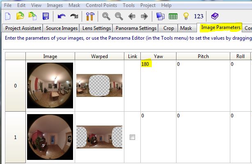
Task: Click the lightbulb assistant icon
Action: 186,16
